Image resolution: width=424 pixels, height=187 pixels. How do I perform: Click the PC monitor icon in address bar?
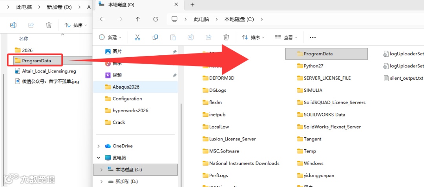(175, 19)
